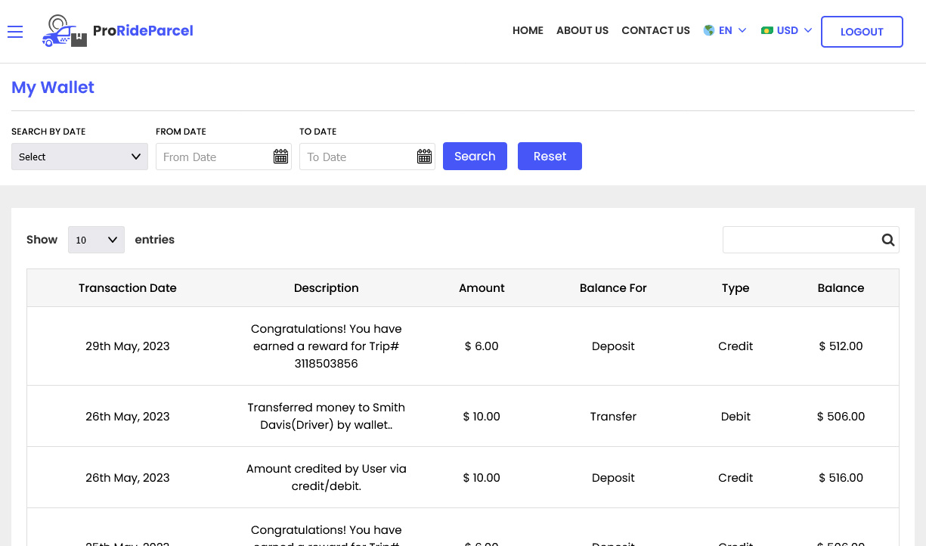
Task: Sort by Type column header
Action: pyautogui.click(x=736, y=288)
